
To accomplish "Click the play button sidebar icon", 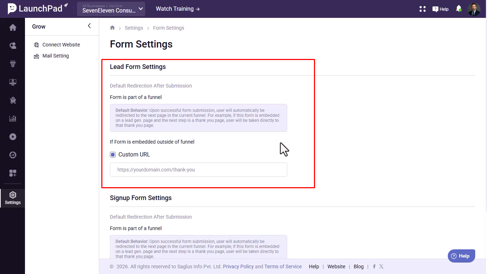I will coord(13,137).
